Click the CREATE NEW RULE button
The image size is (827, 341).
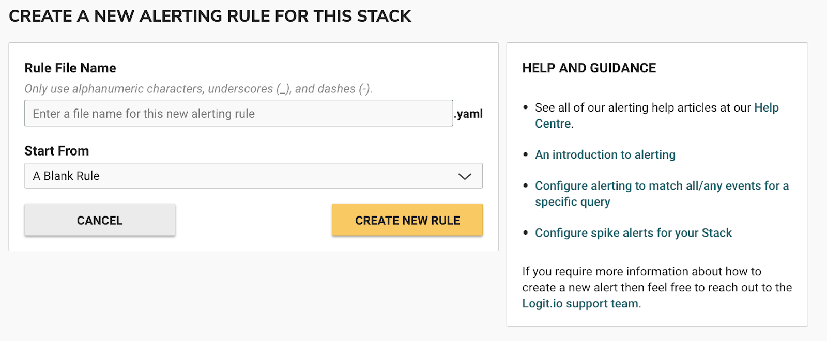coord(407,220)
